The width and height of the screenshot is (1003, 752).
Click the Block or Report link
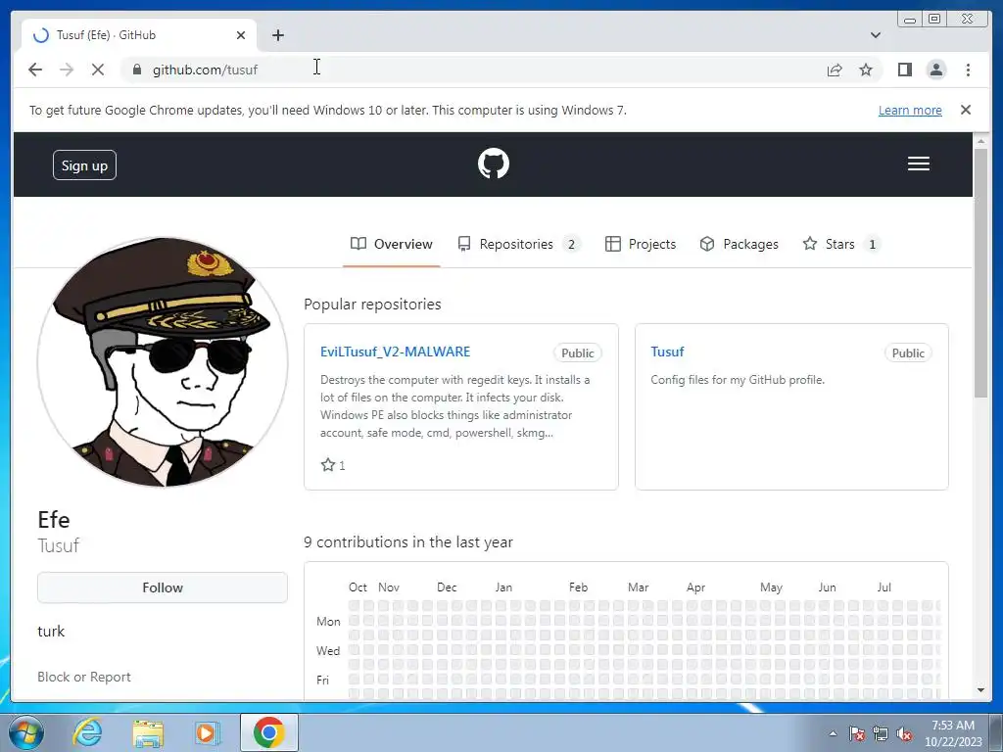(x=84, y=677)
